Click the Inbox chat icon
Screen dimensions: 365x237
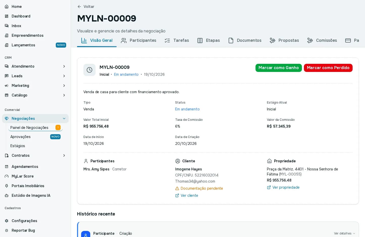[7, 26]
